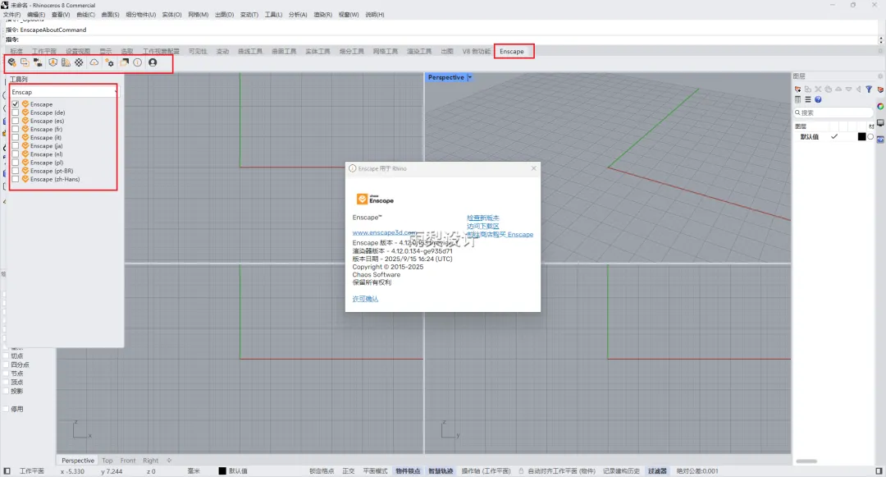Click the layer filter funnel icon
The height and width of the screenshot is (477, 886).
pyautogui.click(x=869, y=89)
